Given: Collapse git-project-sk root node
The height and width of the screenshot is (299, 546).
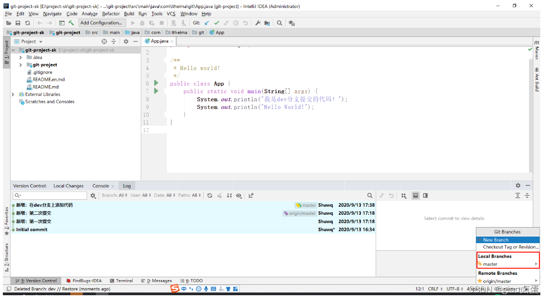Looking at the screenshot, I should tap(13, 50).
